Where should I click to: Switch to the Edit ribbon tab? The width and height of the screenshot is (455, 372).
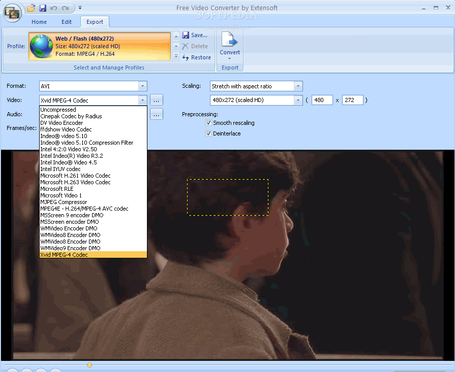pos(67,22)
